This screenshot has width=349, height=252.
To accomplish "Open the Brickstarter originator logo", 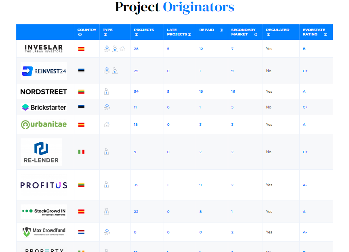I will 44,107.
